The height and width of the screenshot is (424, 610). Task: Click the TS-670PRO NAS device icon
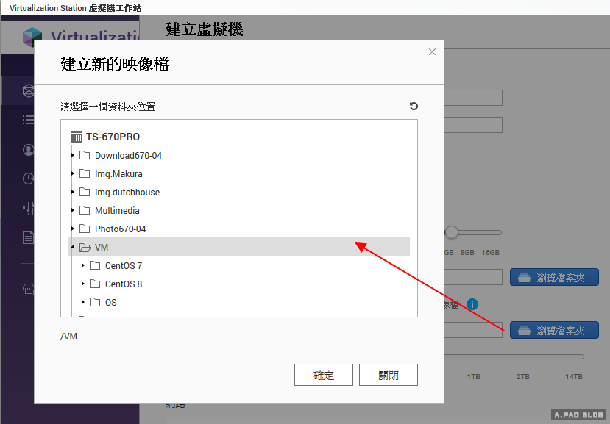pos(77,137)
